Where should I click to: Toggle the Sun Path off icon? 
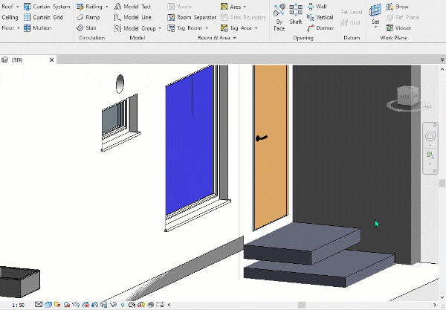tap(57, 305)
